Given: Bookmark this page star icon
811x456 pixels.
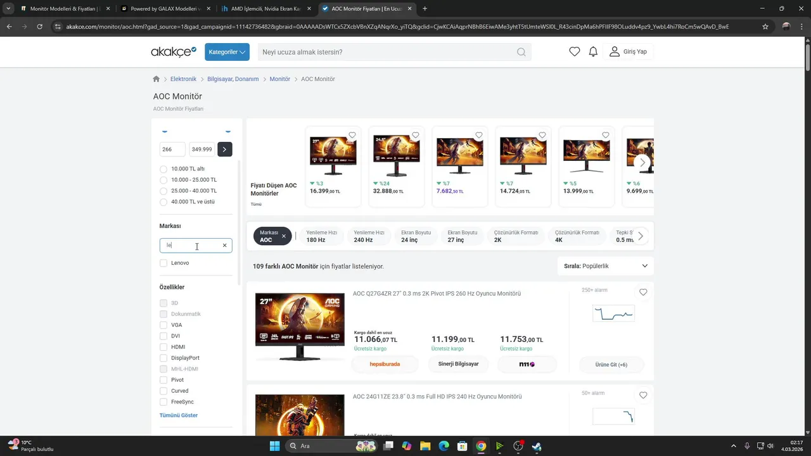Looking at the screenshot, I should point(765,27).
